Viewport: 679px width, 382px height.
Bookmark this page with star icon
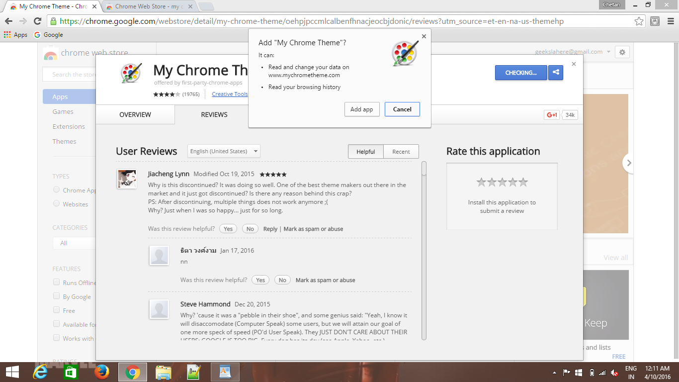pyautogui.click(x=639, y=21)
